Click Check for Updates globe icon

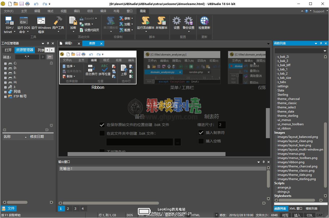coord(204,21)
